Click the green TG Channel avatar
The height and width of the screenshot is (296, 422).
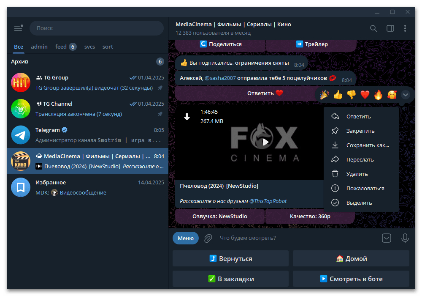pyautogui.click(x=21, y=109)
